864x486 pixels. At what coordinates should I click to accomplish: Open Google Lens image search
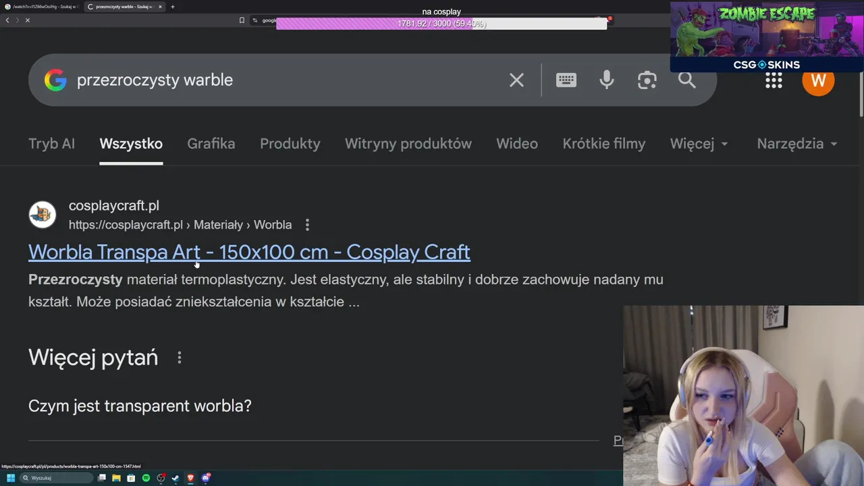647,80
